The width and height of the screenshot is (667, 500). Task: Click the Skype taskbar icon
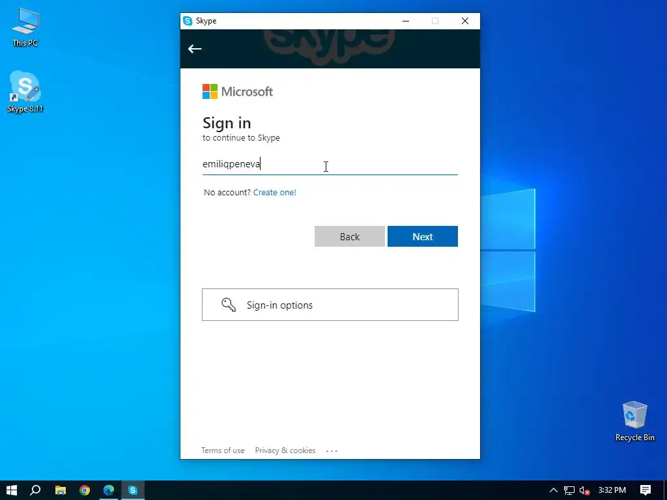coord(133,490)
